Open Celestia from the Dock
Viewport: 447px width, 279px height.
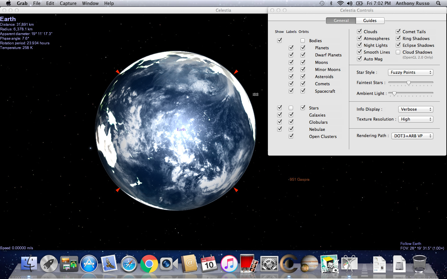click(289, 264)
